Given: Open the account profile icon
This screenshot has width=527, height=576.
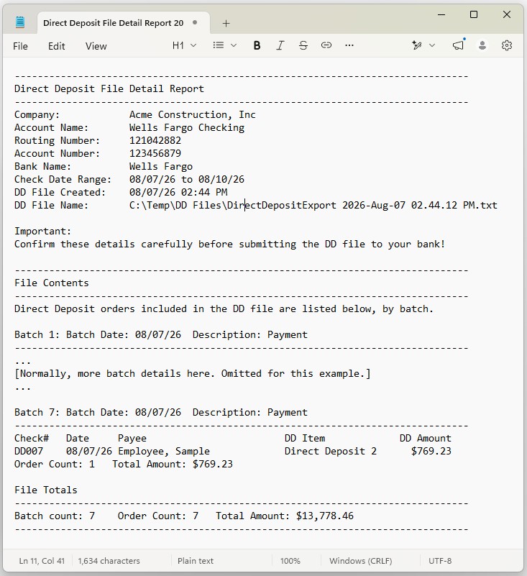Looking at the screenshot, I should click(x=482, y=45).
